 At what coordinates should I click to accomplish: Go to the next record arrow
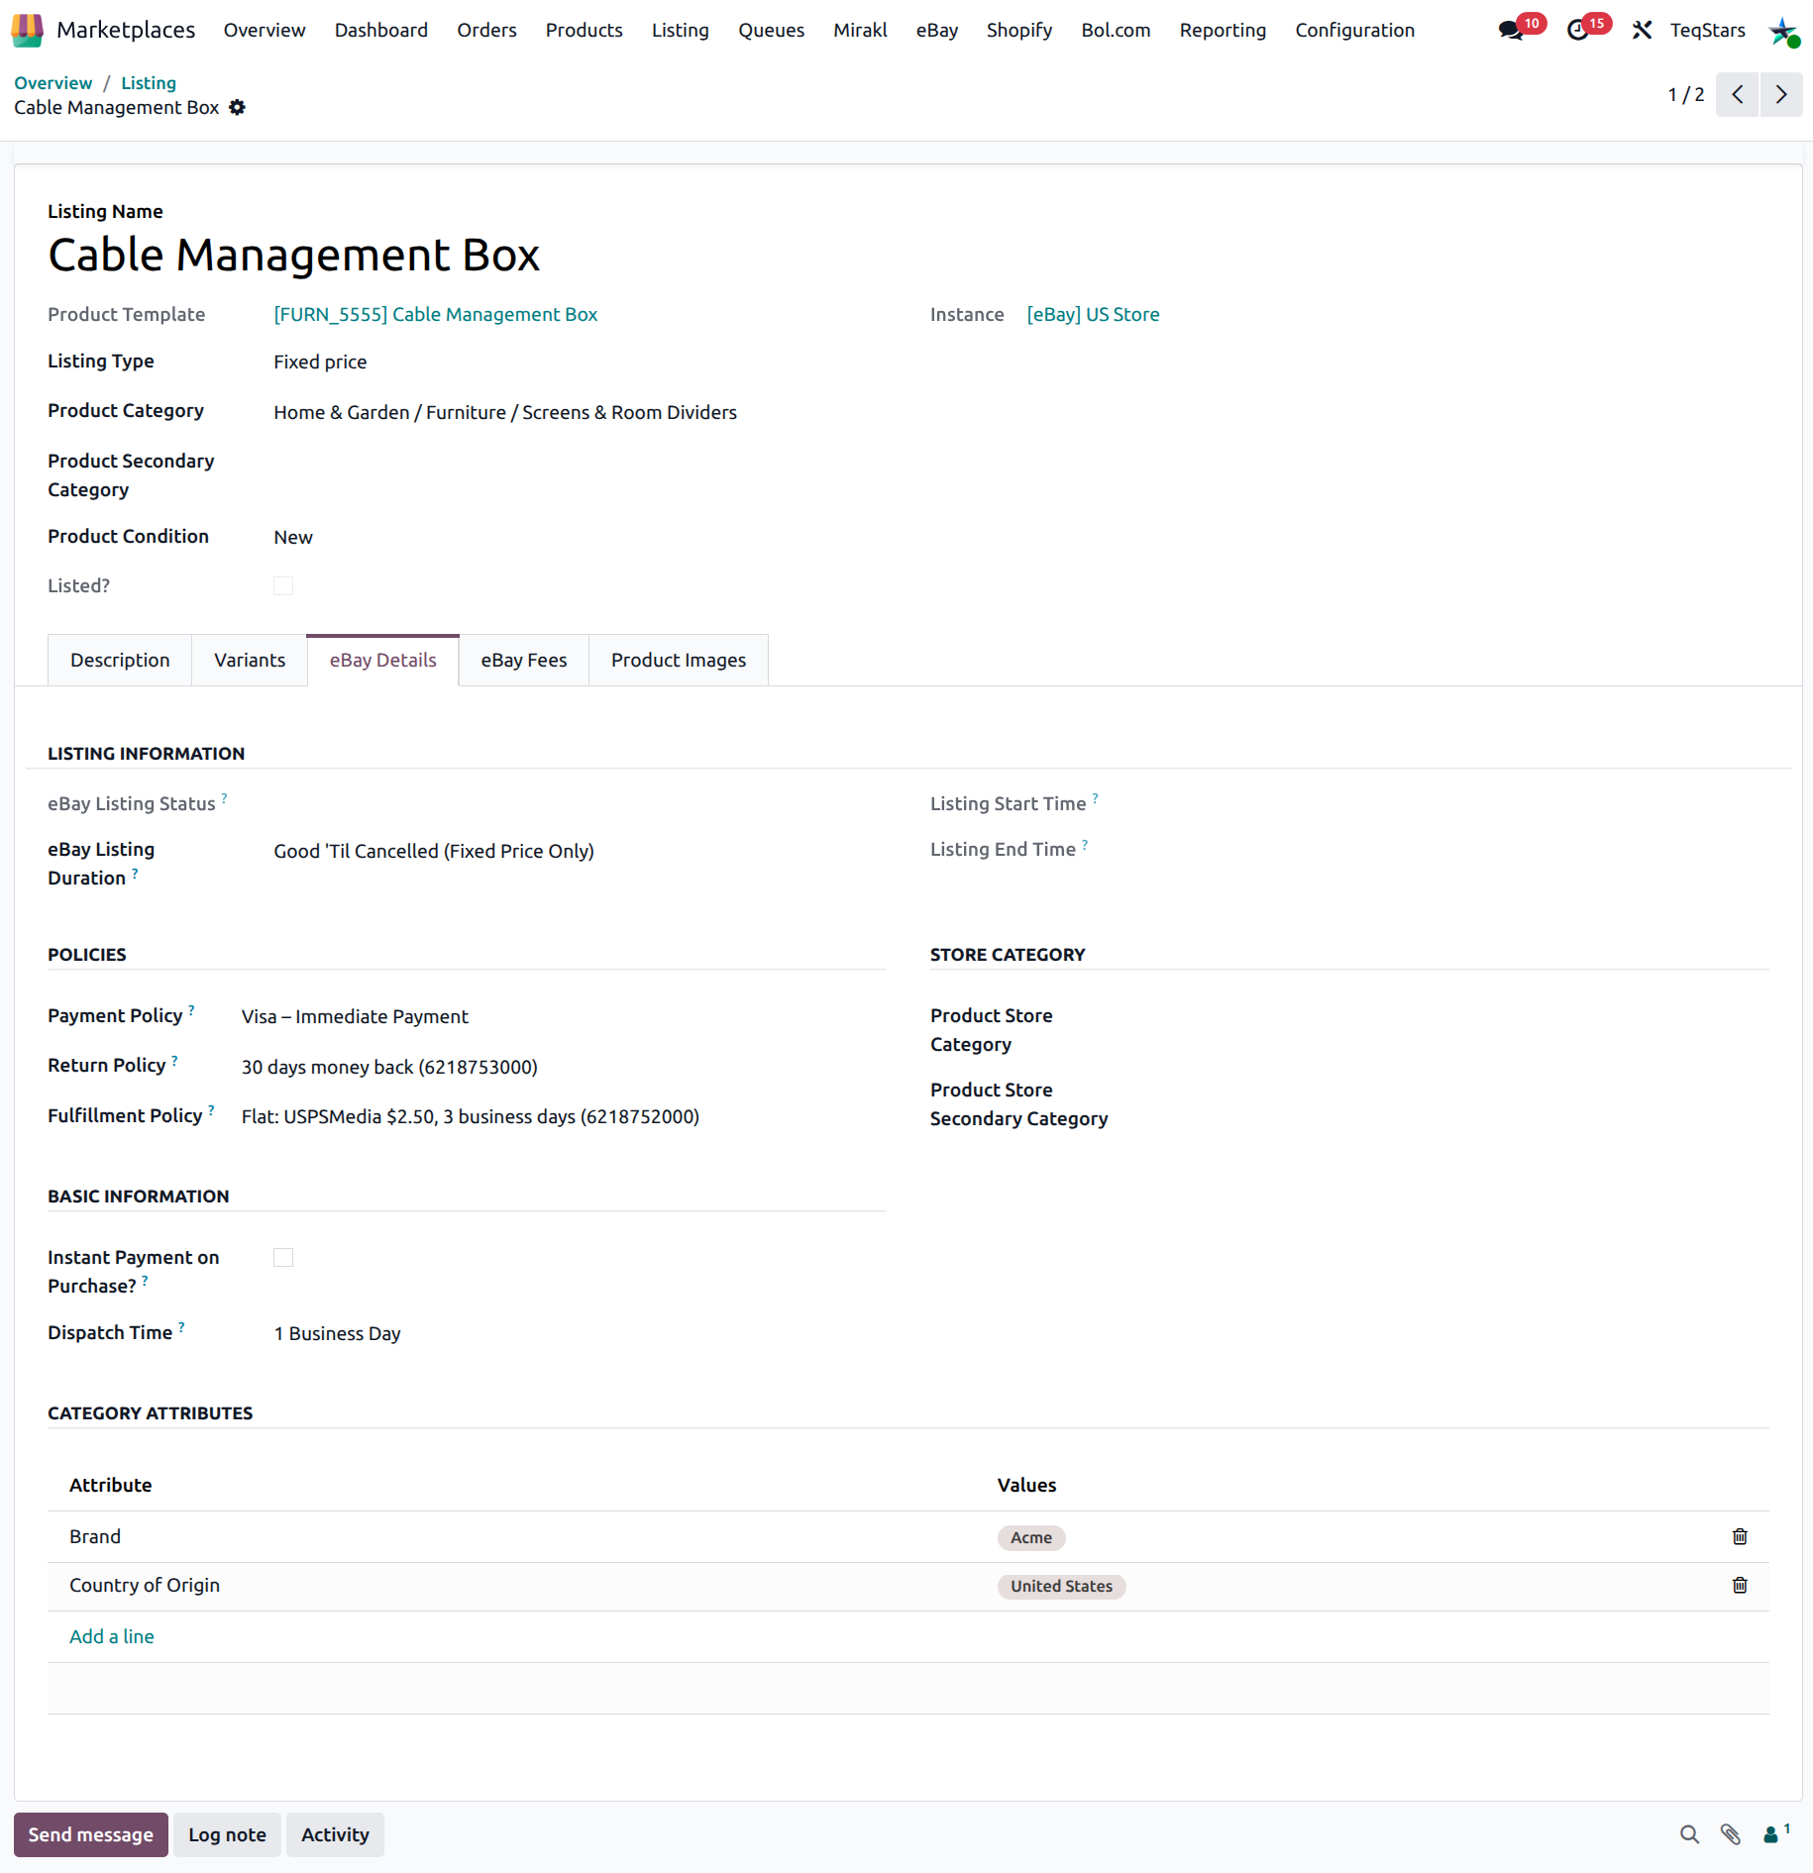pyautogui.click(x=1781, y=94)
